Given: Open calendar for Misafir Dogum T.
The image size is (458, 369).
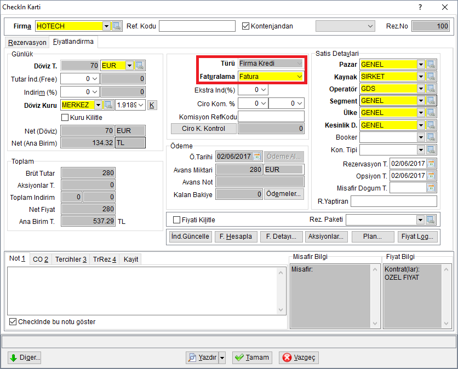Looking at the screenshot, I should click(431, 188).
